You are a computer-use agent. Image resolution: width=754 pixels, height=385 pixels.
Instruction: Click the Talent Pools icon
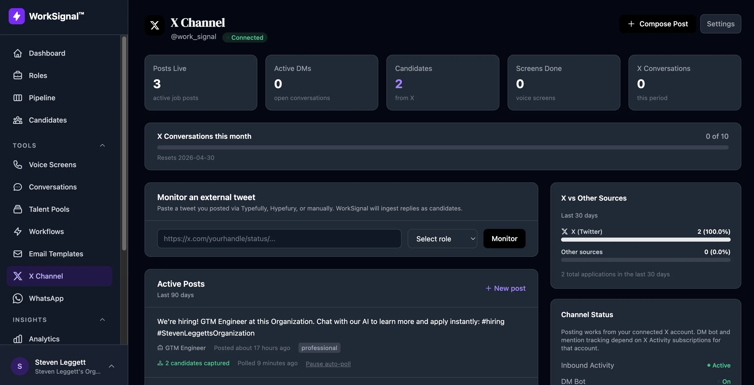pos(17,209)
